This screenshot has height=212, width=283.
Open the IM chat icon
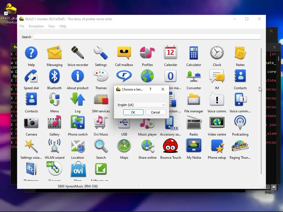click(x=217, y=76)
